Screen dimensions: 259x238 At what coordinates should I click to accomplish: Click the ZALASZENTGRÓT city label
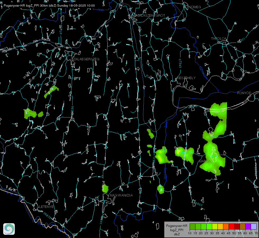[151, 16]
